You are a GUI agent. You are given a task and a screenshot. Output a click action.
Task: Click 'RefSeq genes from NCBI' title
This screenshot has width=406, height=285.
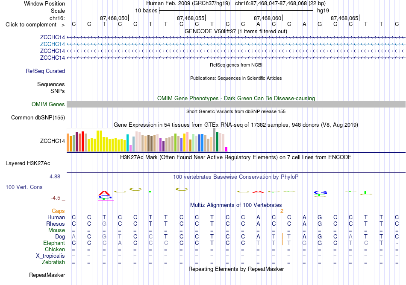(x=236, y=65)
